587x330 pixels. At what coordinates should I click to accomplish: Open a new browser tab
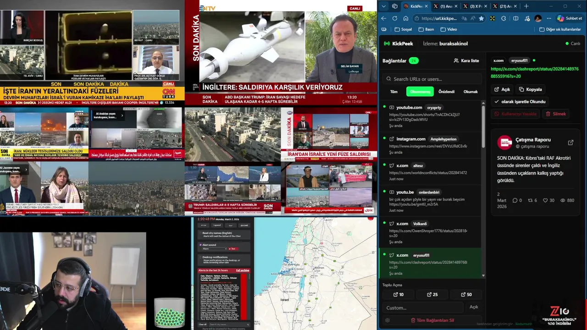point(526,6)
